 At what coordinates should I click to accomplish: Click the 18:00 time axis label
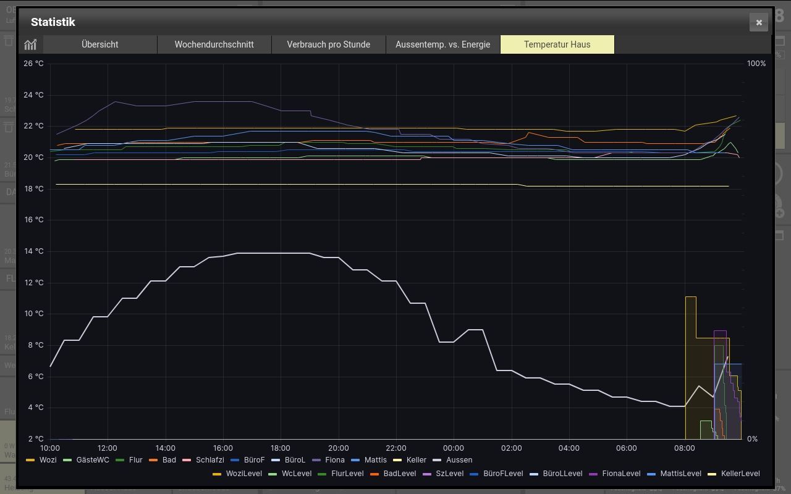click(x=281, y=448)
